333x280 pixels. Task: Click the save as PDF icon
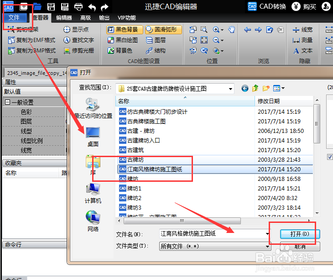pyautogui.click(x=65, y=7)
